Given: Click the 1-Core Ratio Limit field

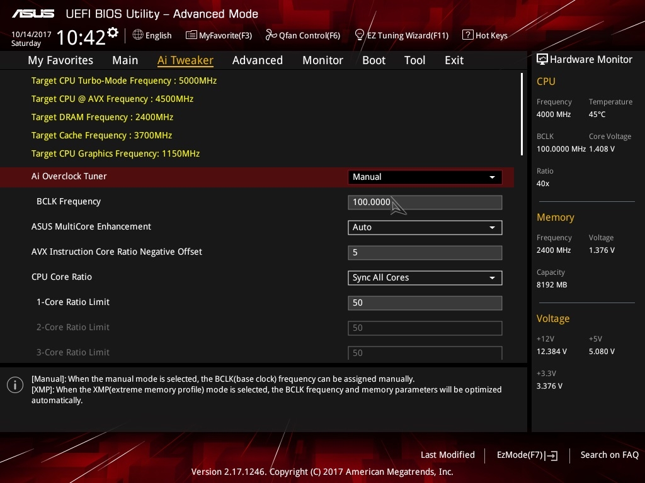Looking at the screenshot, I should pyautogui.click(x=425, y=303).
